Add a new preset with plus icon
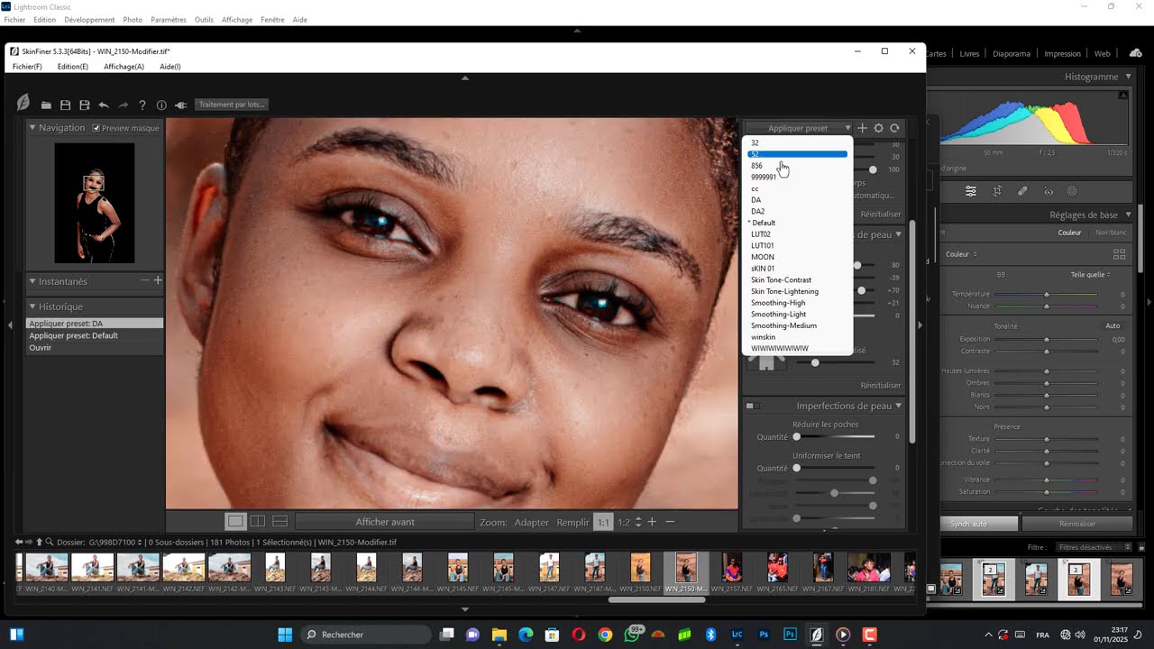 click(x=862, y=128)
